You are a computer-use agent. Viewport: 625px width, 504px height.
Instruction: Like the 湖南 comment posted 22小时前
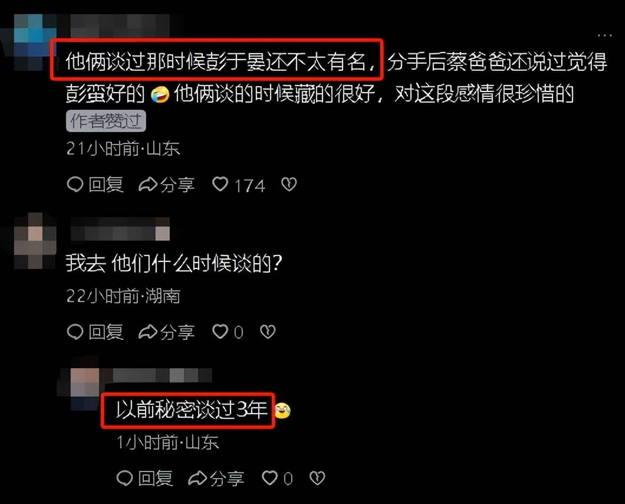(228, 332)
